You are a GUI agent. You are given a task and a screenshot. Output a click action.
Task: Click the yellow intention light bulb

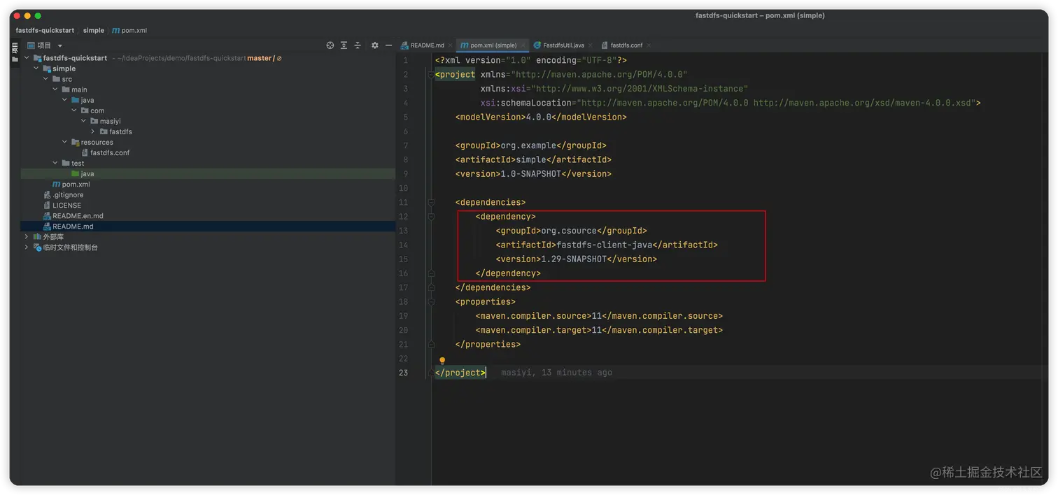pos(442,361)
